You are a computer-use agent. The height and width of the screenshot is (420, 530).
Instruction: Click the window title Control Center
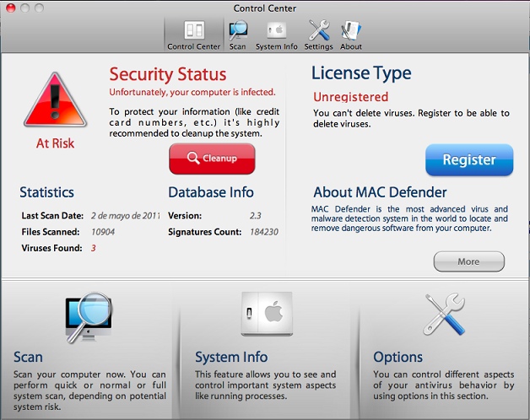coord(264,8)
